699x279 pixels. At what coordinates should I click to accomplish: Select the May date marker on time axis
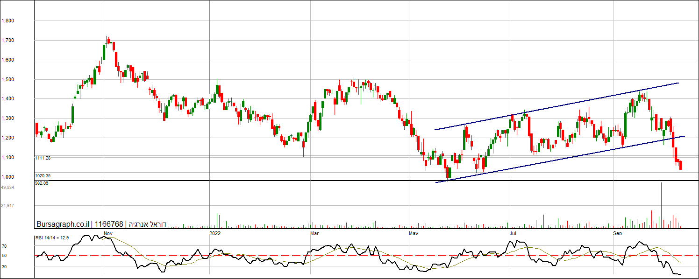coord(414,232)
